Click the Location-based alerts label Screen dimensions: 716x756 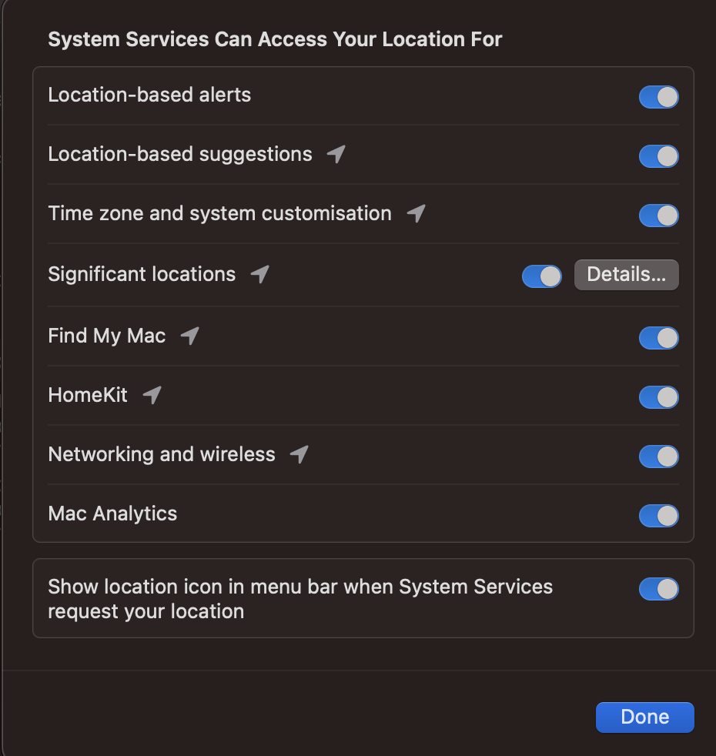coord(149,95)
